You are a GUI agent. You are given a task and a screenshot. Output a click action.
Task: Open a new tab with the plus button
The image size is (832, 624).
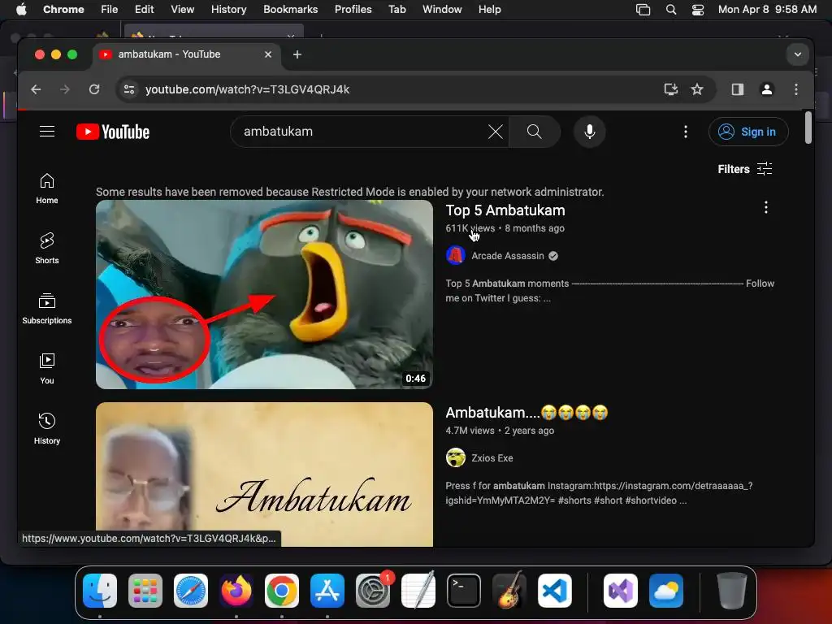(x=297, y=54)
